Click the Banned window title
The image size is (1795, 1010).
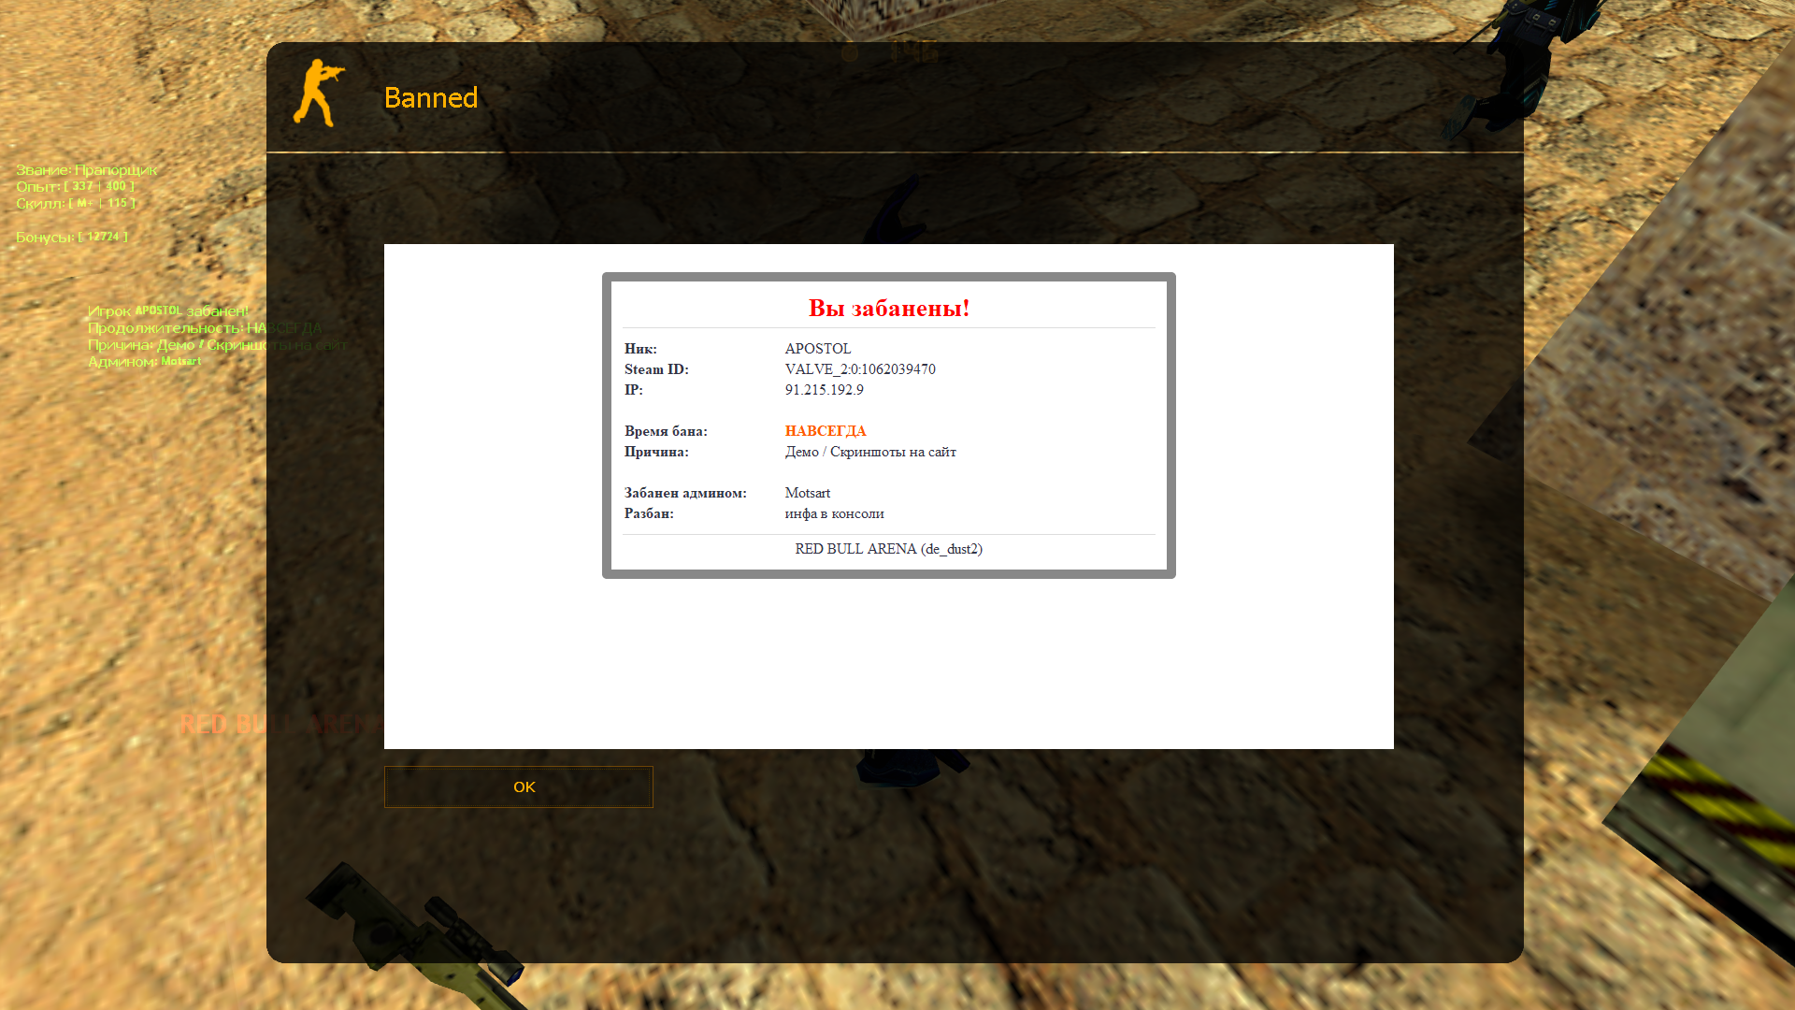(x=430, y=97)
